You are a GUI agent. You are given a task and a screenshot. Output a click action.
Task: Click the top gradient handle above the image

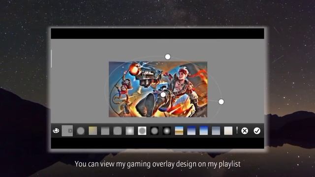tap(168, 57)
